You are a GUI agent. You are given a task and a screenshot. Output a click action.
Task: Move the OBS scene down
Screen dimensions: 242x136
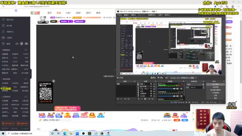click(x=129, y=99)
